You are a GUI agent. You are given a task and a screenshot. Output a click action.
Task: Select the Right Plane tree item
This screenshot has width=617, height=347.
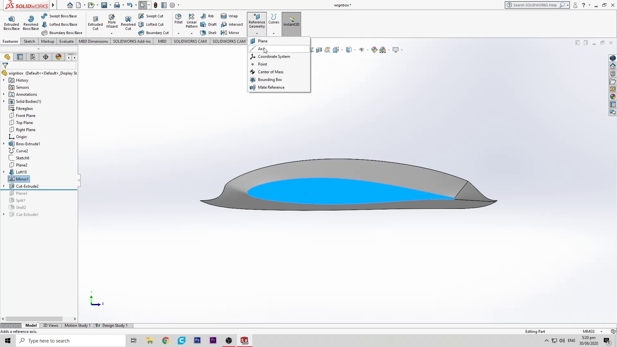point(22,130)
